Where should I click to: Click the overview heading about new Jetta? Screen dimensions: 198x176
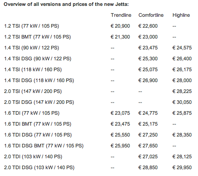click(x=66, y=4)
